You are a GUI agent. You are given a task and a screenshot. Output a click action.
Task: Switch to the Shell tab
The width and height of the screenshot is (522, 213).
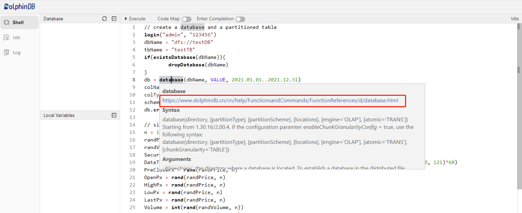19,22
